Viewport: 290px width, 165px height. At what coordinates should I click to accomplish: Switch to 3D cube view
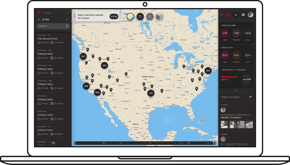click(x=159, y=17)
